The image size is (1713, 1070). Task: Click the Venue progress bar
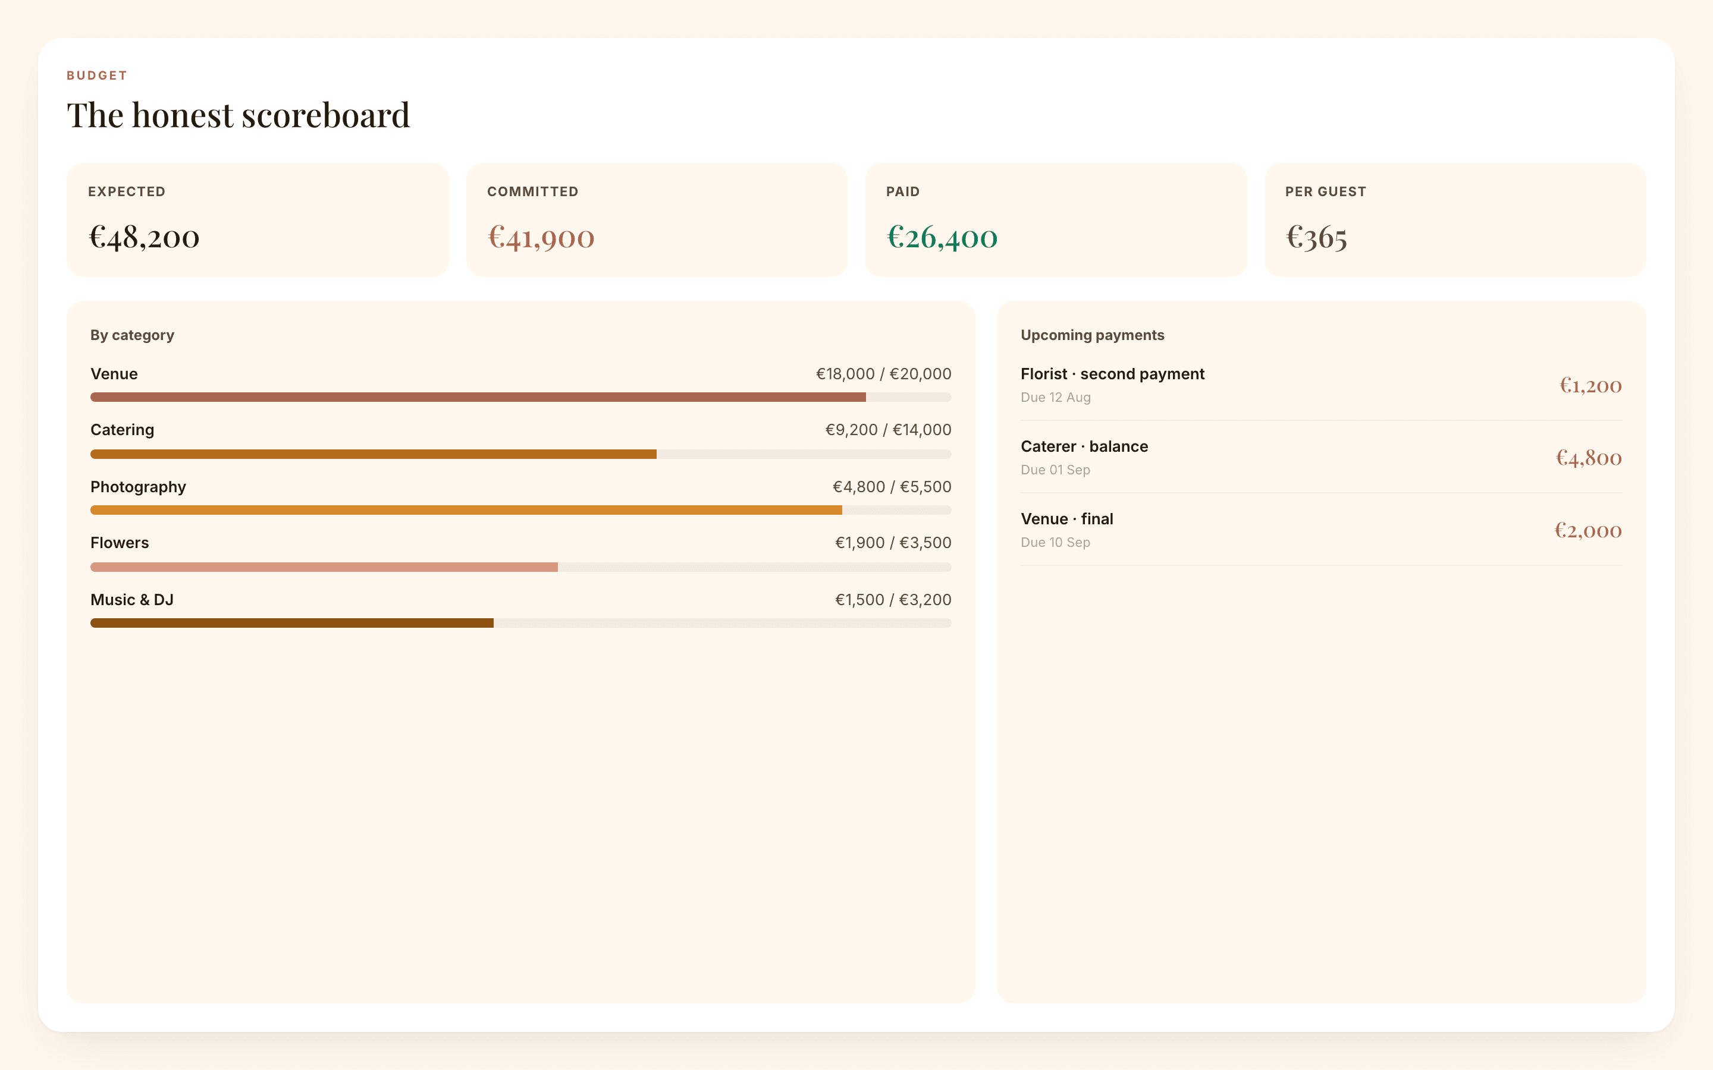[521, 397]
